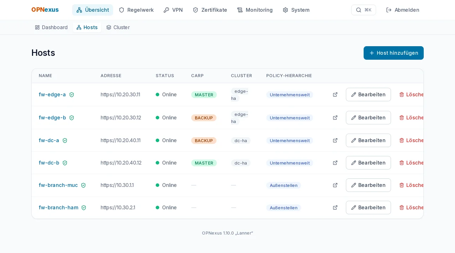
Task: Open external link for fw-edge-a
Action: click(x=335, y=95)
